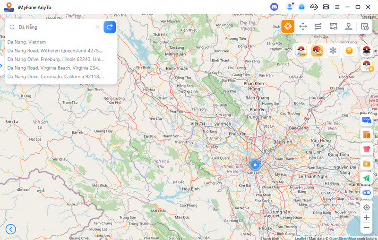Click the green paper plane icon
This screenshot has width=378, height=240.
point(366,178)
